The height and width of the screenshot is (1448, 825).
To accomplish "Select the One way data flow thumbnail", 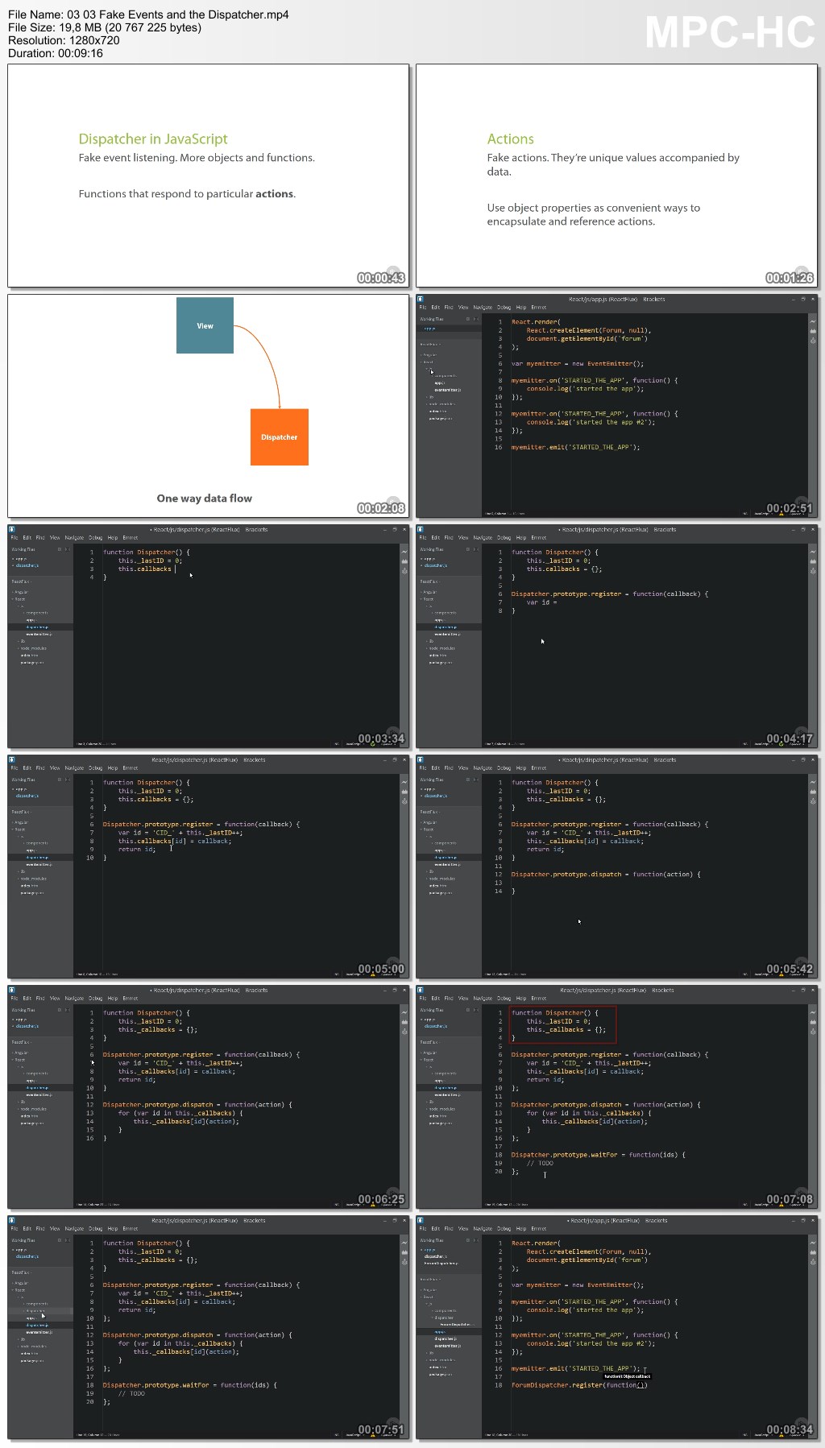I will pos(209,406).
